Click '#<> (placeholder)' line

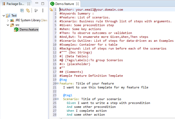[x=75, y=64]
